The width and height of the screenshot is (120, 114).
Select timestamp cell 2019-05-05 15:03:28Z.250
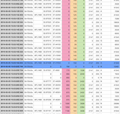point(12,78)
